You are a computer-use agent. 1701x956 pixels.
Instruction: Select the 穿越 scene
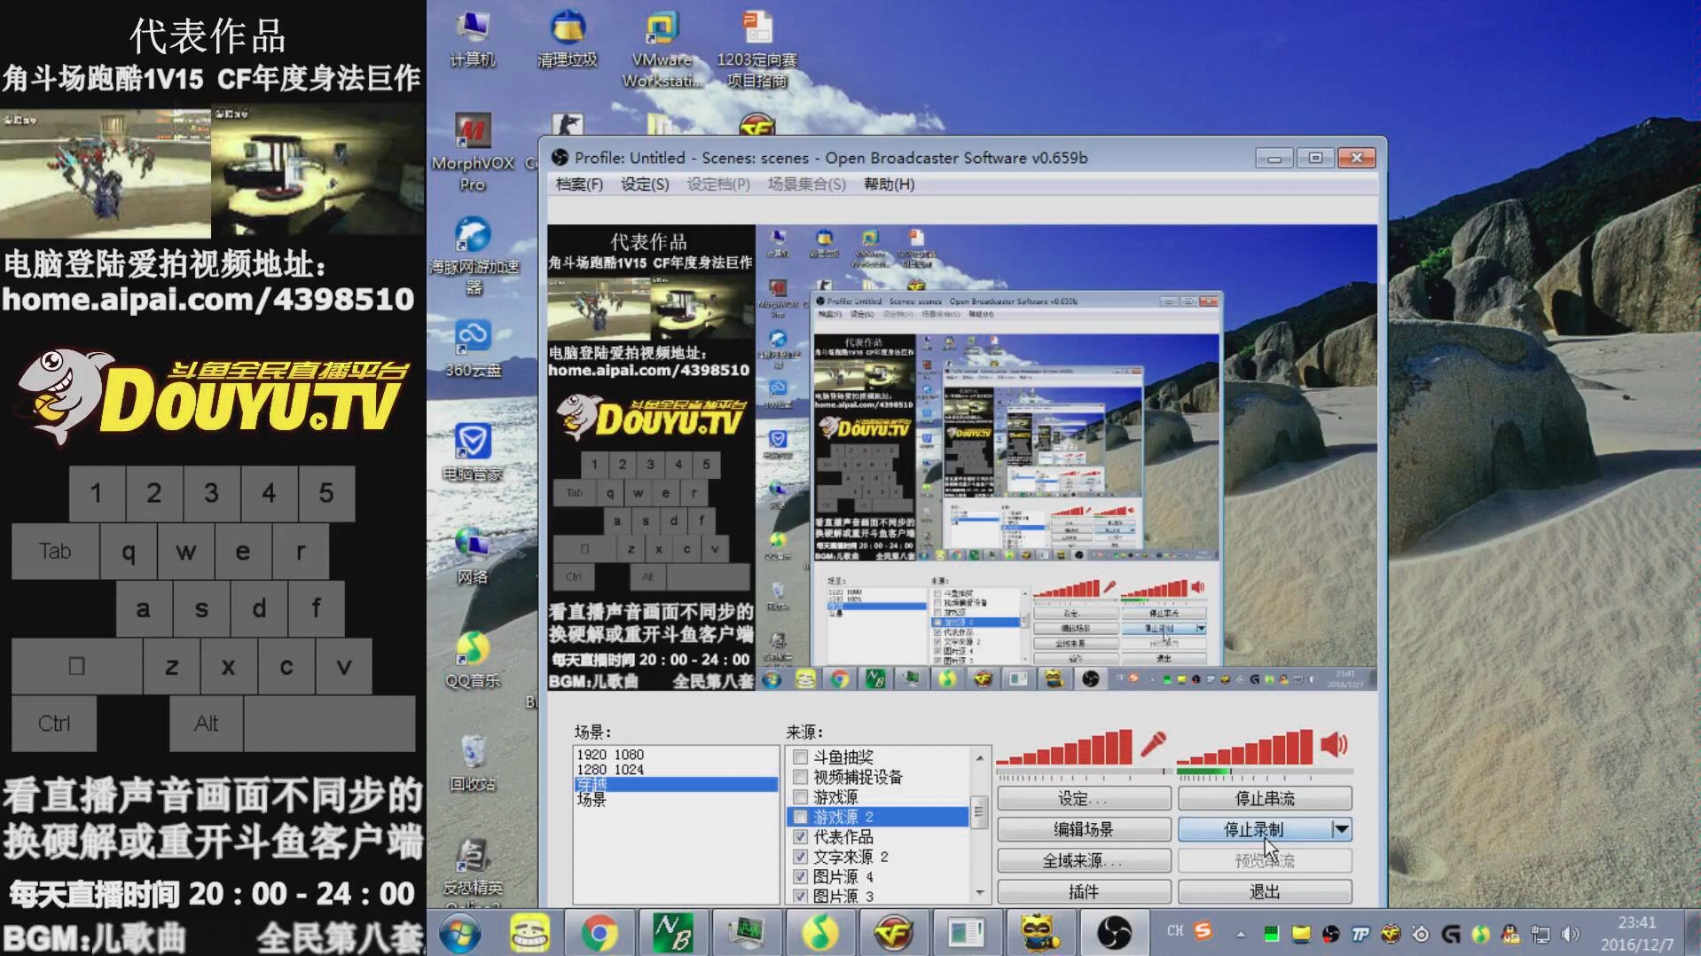point(676,784)
